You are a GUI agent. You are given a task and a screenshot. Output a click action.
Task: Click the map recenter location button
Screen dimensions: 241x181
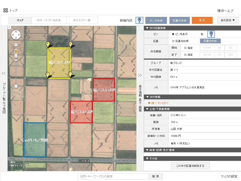[x=16, y=45]
